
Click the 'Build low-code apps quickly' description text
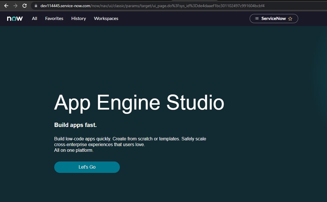[130, 139]
